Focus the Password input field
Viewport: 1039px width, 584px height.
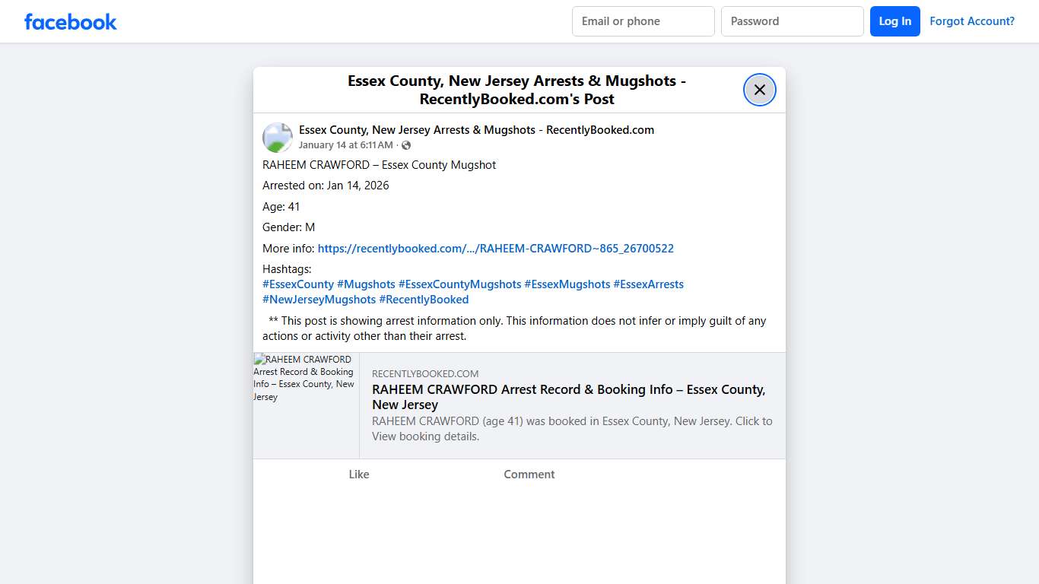(792, 21)
